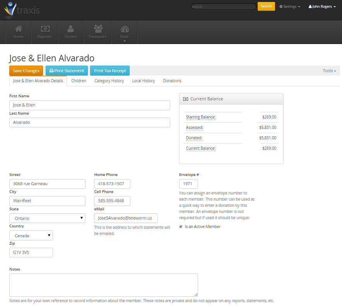Open the Country dropdown showing Canada

click(31, 235)
